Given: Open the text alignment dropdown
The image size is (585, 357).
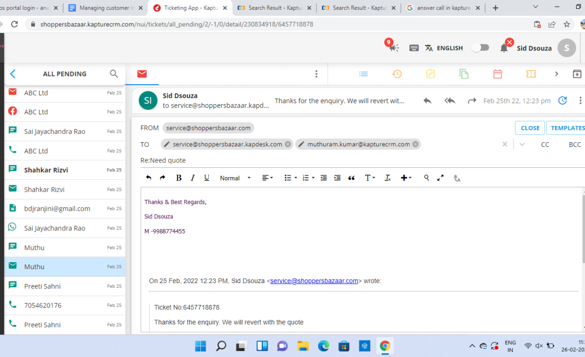Looking at the screenshot, I should [x=268, y=178].
